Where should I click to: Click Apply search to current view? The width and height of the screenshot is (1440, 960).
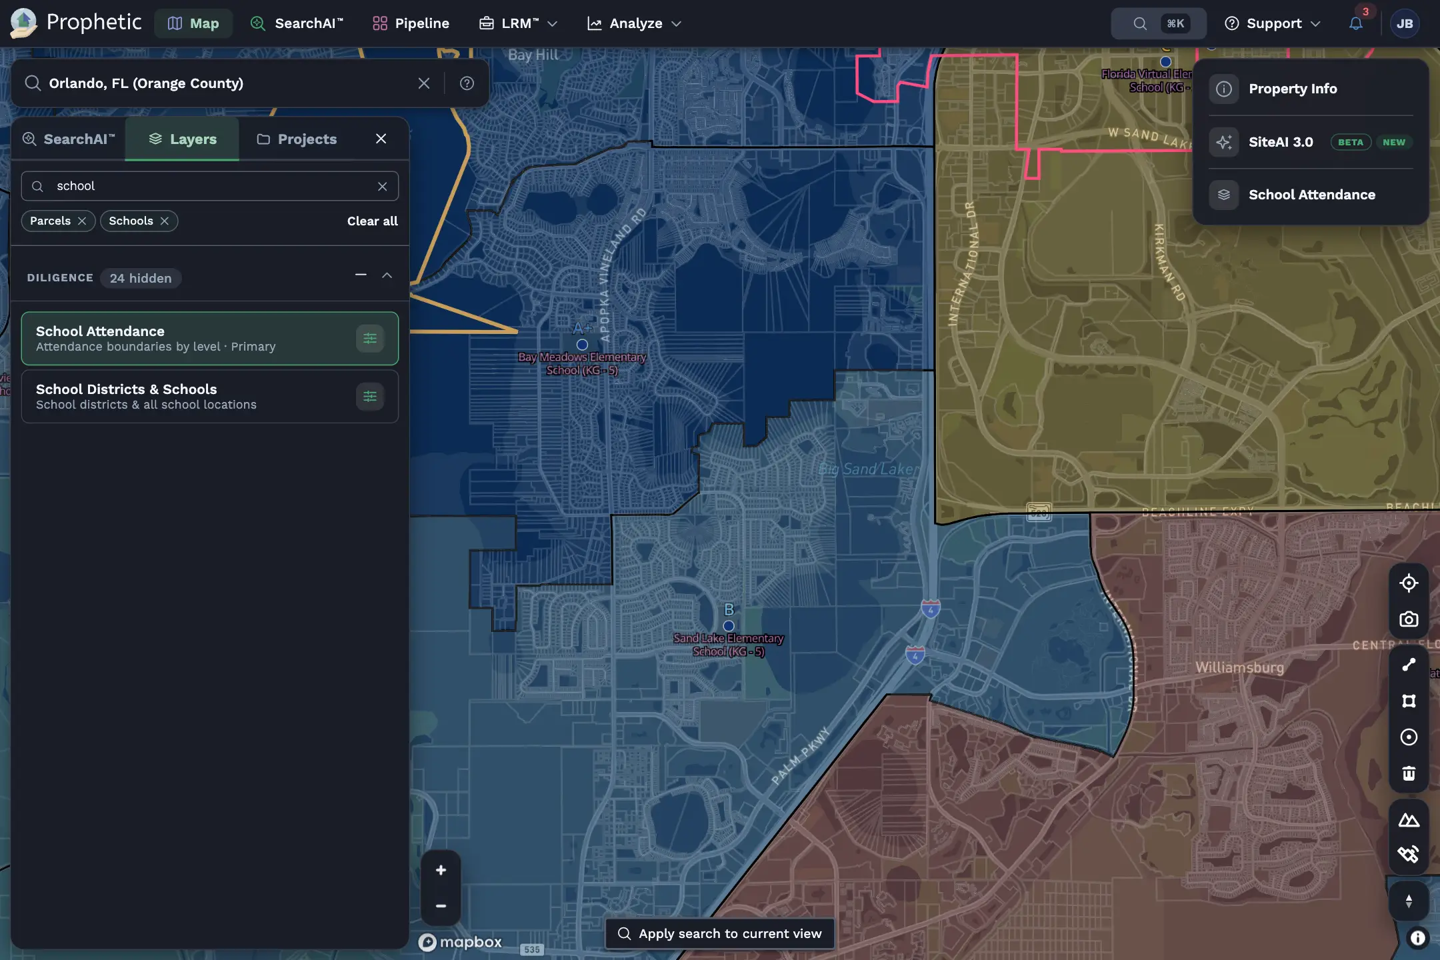(x=719, y=934)
